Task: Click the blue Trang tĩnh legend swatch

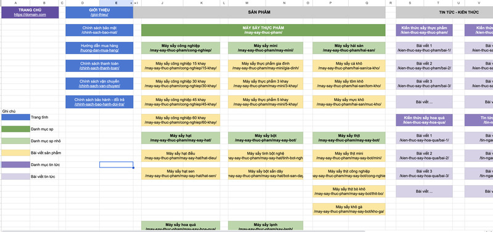Action: pos(16,117)
